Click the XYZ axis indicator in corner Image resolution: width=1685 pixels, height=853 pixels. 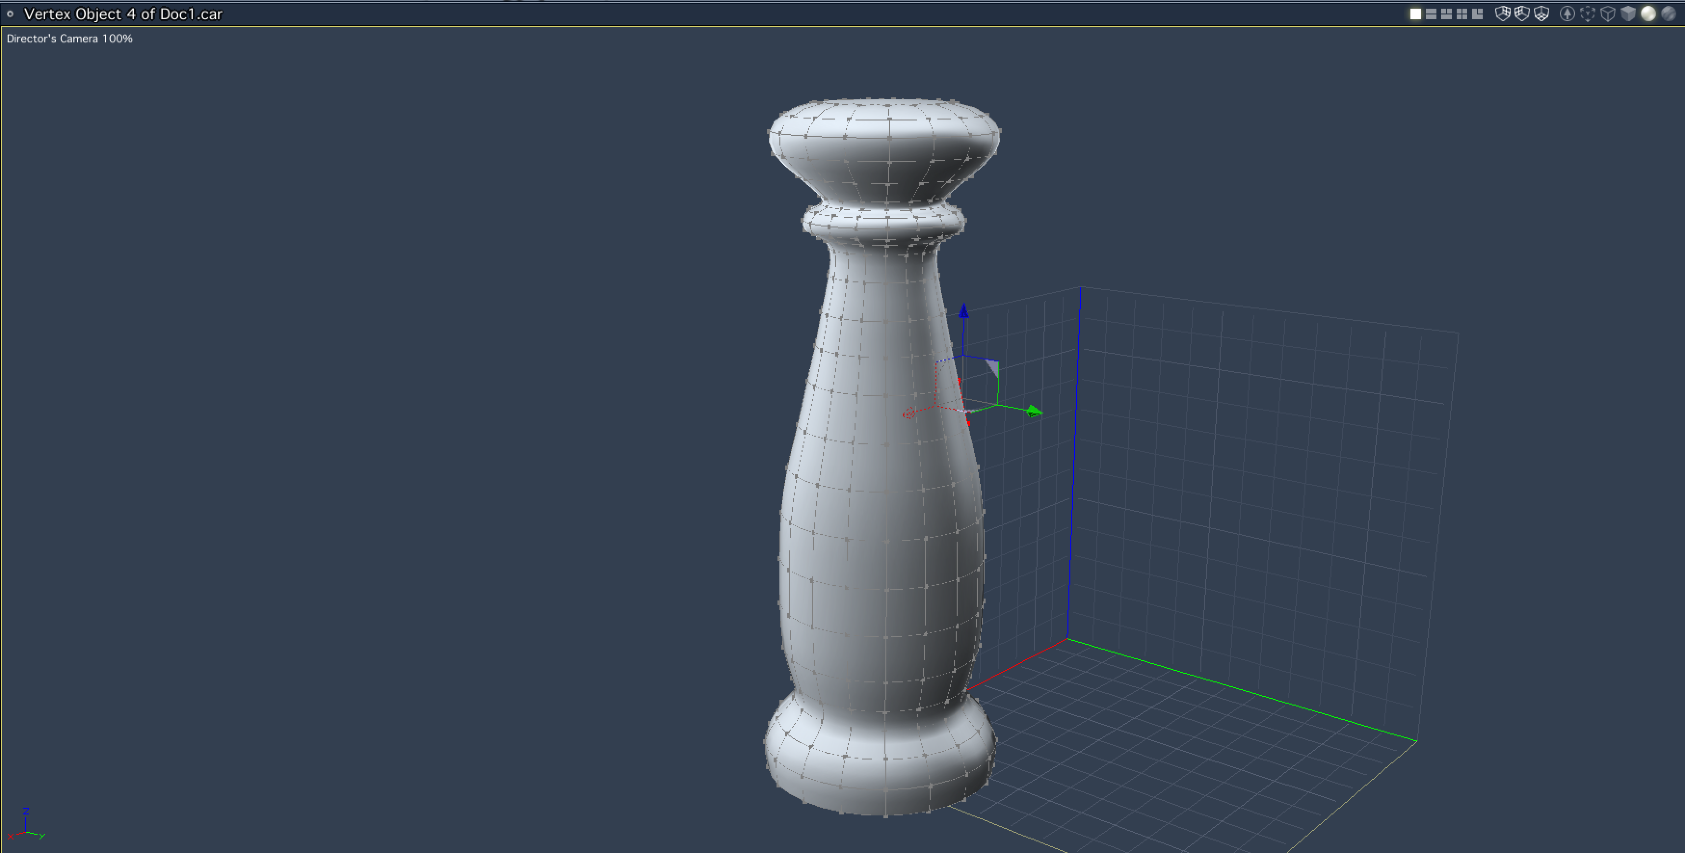click(26, 826)
